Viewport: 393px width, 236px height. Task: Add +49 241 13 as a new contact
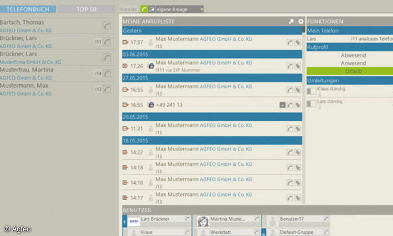click(x=282, y=105)
